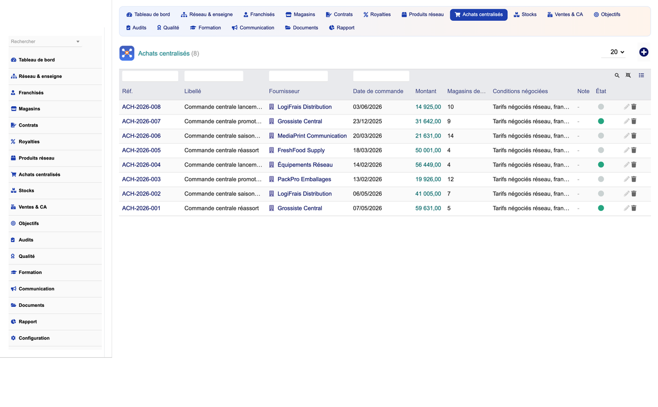Add a new centralized purchase with plus icon

644,52
